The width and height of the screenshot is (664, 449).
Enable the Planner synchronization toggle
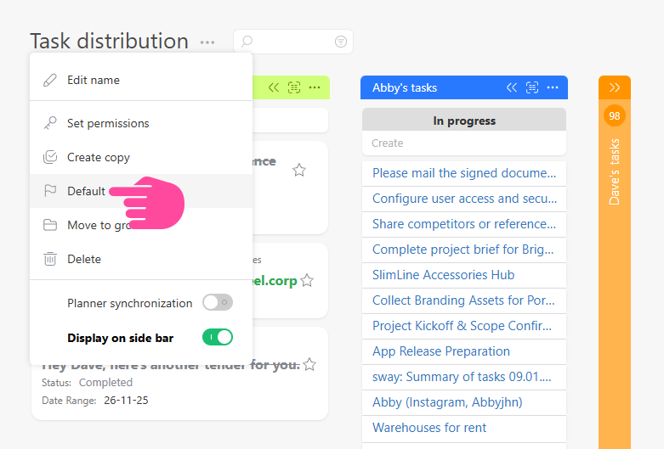(217, 303)
